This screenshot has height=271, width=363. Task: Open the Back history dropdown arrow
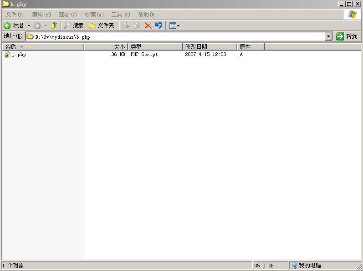[29, 26]
